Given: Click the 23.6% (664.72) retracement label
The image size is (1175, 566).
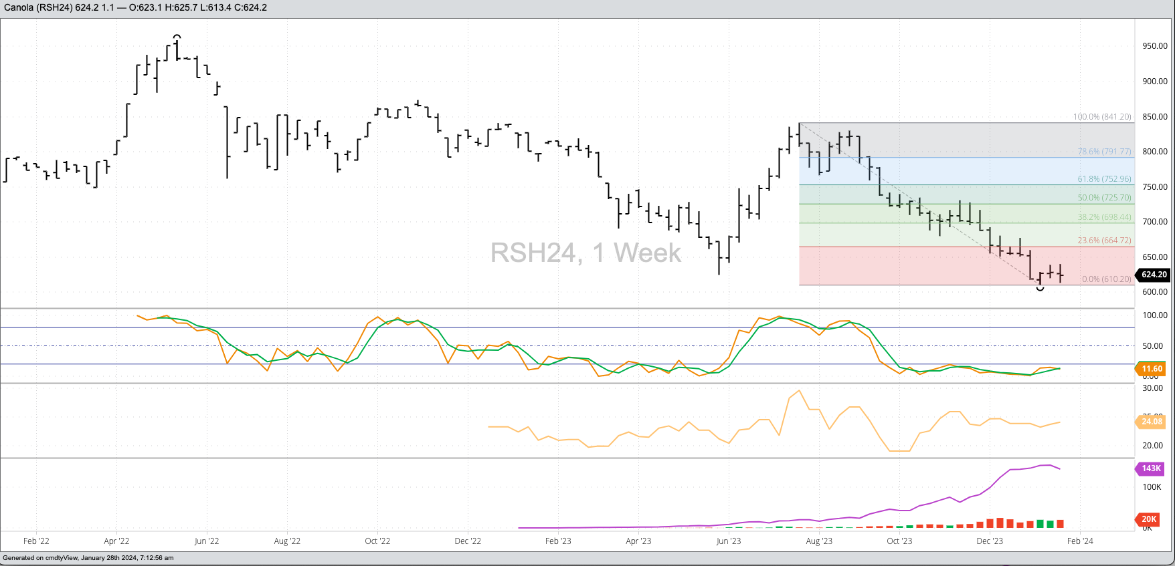Looking at the screenshot, I should click(x=1104, y=241).
